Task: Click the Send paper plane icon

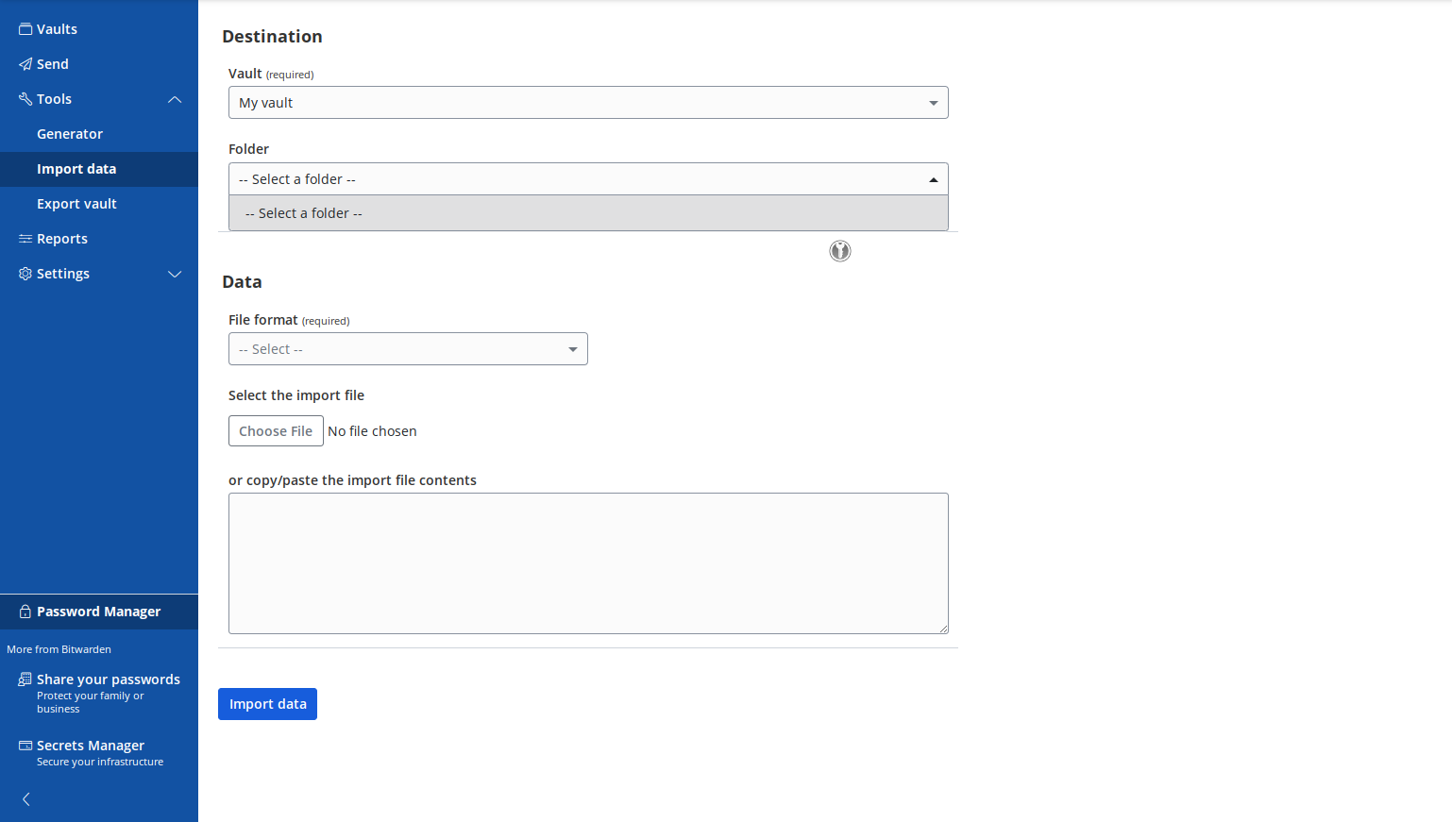Action: [x=25, y=64]
